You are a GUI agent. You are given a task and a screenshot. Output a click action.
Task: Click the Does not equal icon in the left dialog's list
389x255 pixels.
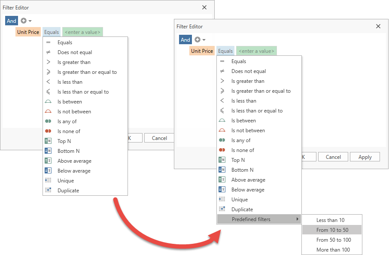tap(48, 52)
